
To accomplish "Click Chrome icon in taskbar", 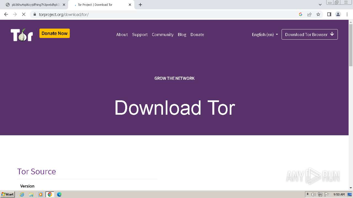I will tap(50, 194).
